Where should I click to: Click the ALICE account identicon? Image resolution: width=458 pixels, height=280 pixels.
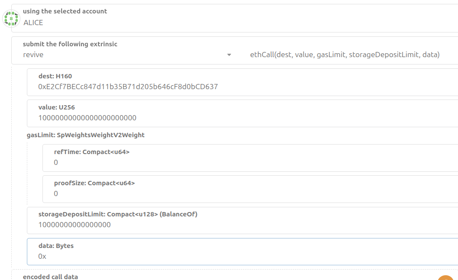(11, 18)
